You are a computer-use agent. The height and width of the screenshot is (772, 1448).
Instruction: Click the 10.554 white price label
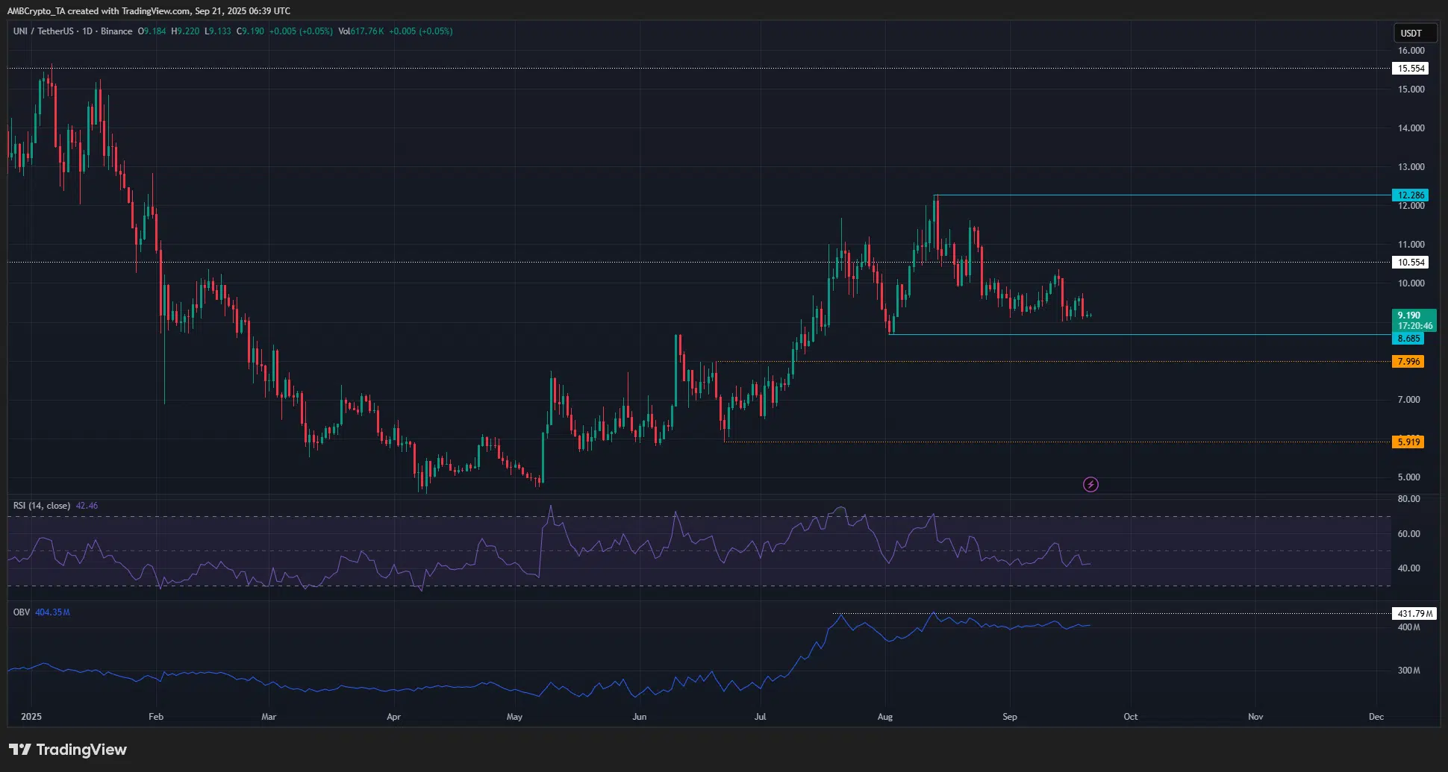tap(1411, 263)
